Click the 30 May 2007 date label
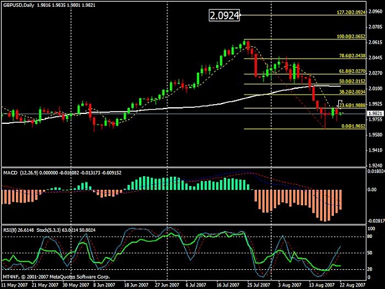This screenshot has width=385, height=289. (76, 285)
